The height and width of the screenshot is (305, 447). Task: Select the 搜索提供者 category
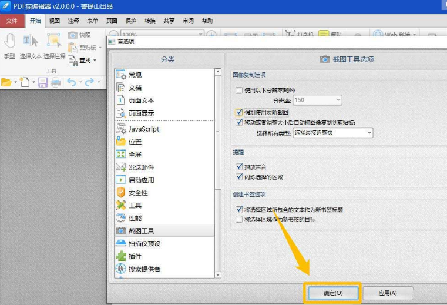click(164, 269)
